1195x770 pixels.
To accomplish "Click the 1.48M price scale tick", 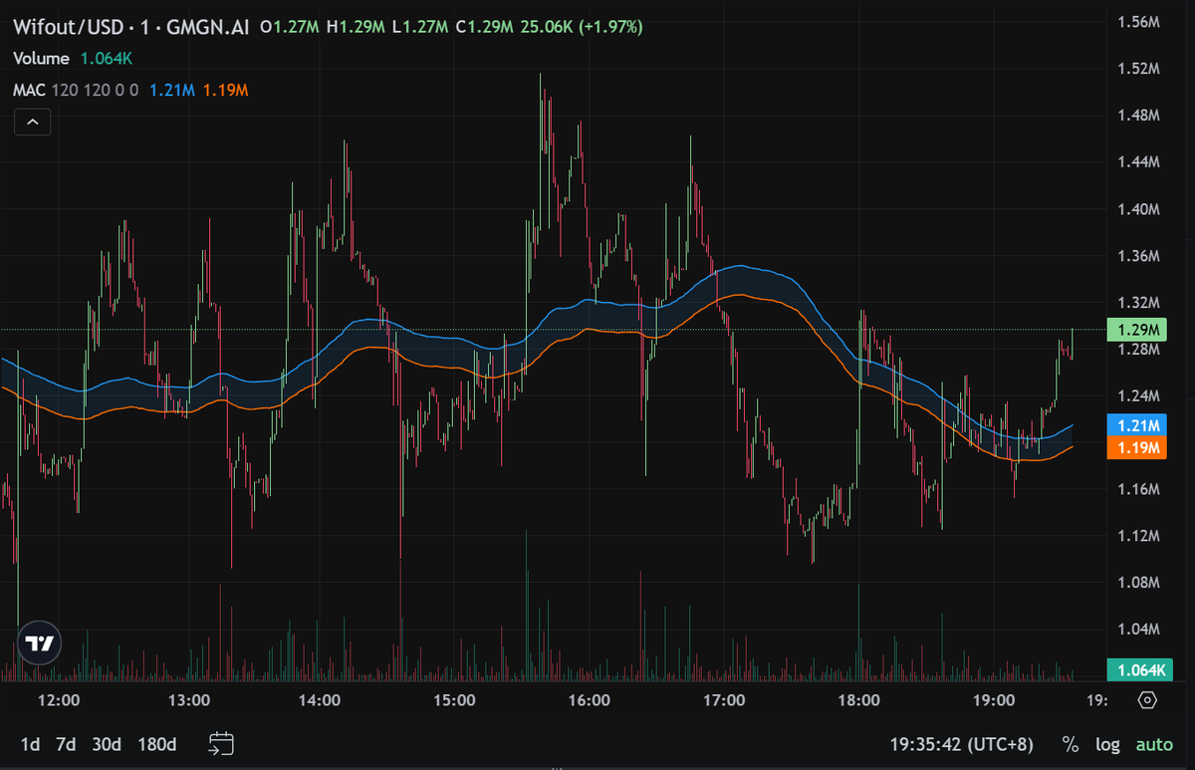I will [x=1139, y=116].
